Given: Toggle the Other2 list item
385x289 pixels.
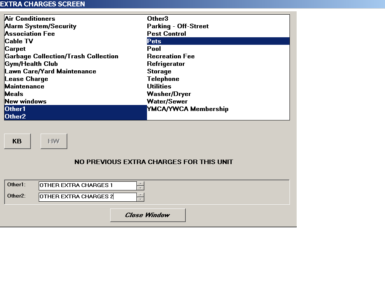Looking at the screenshot, I should pos(15,117).
